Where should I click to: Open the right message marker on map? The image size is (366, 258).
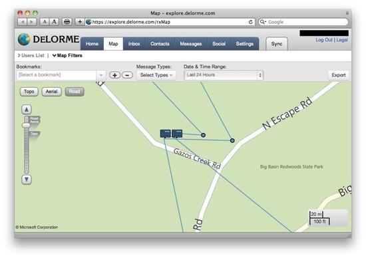point(177,134)
